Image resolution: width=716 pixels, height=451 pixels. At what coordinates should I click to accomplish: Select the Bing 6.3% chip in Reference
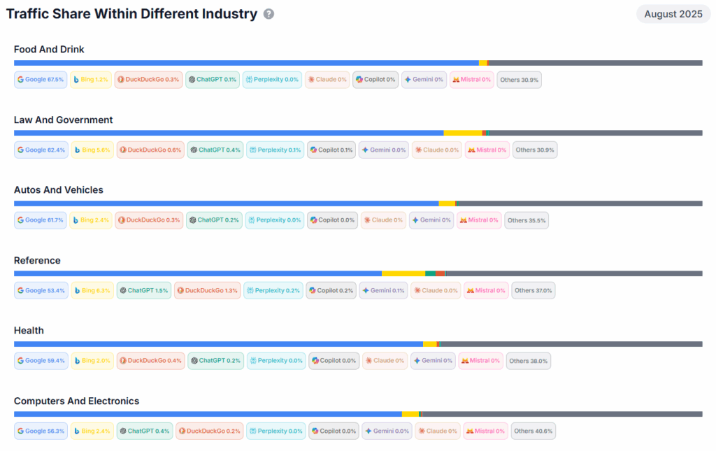[92, 290]
